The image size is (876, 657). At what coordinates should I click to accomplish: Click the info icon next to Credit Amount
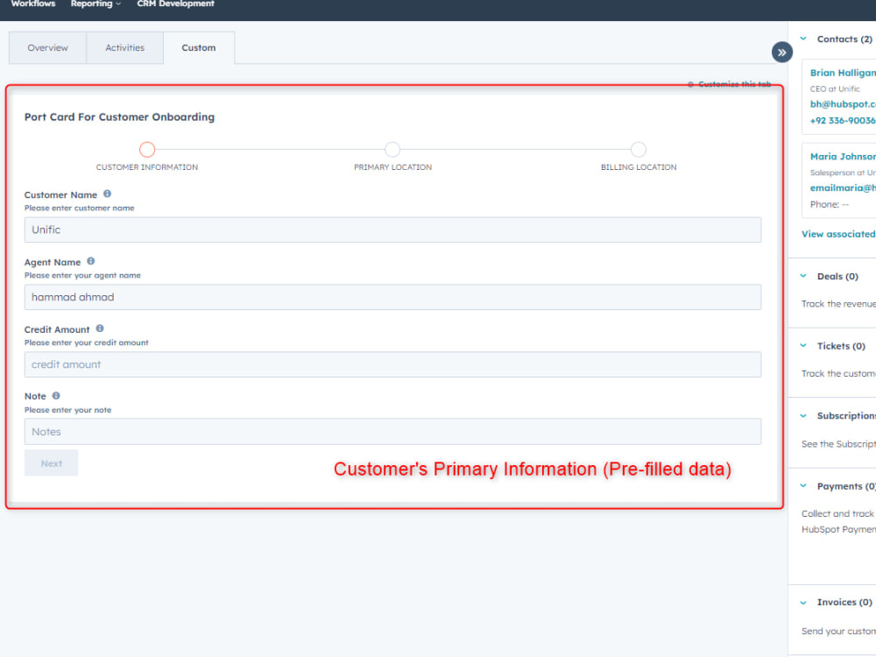[x=99, y=328]
